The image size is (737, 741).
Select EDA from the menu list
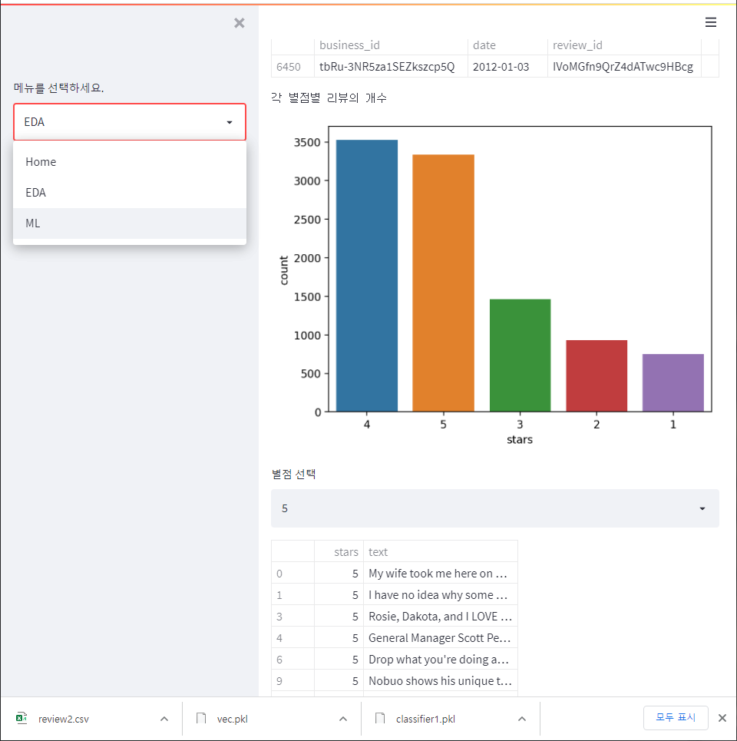coord(130,193)
